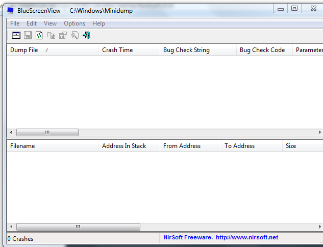323x247 pixels.
Task: Open the View menu
Action: (x=50, y=23)
